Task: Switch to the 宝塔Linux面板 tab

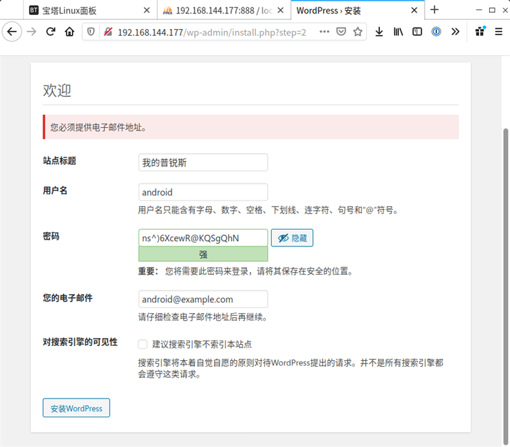Action: pos(89,10)
